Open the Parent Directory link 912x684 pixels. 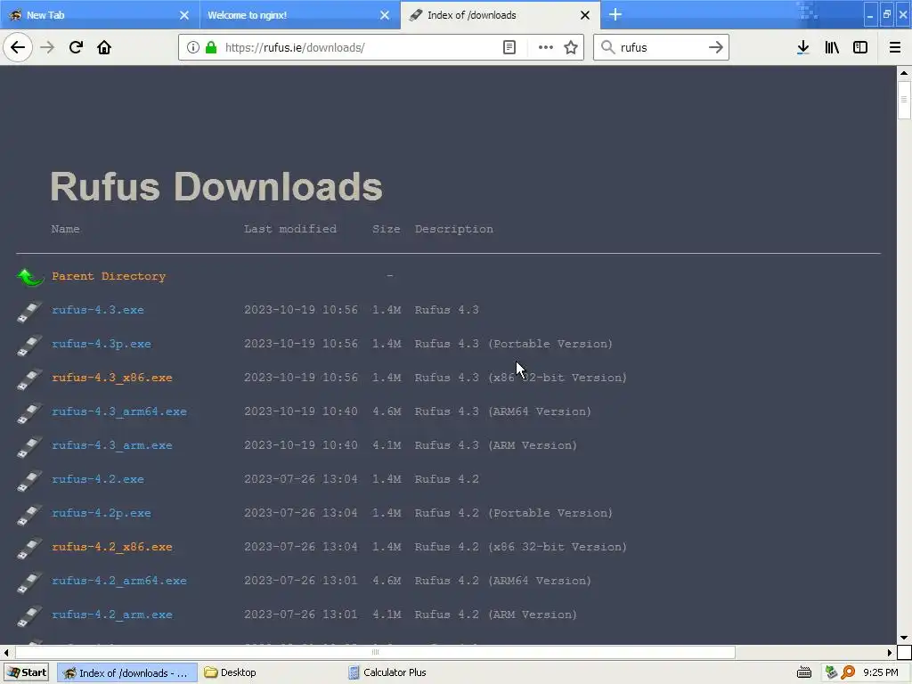pos(109,276)
